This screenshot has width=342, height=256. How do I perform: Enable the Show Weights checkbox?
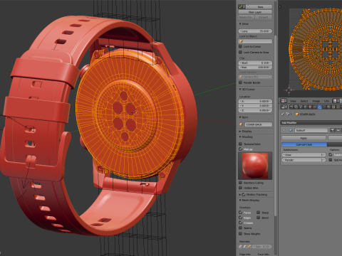(240, 233)
